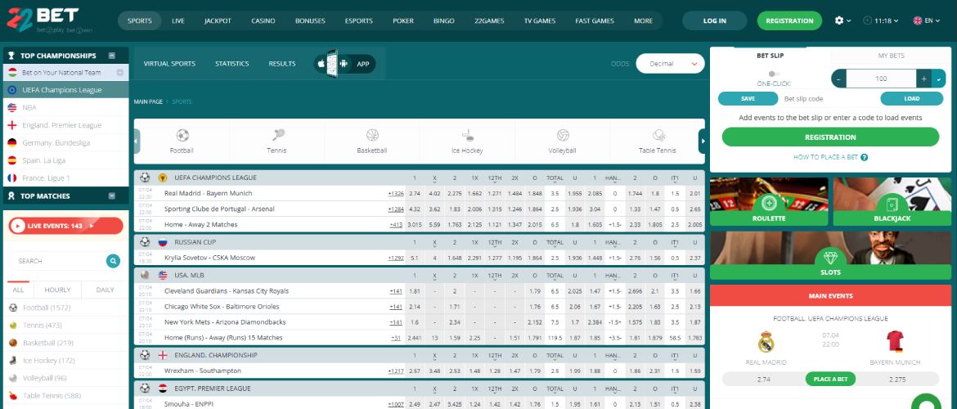Open the Blackjack game thumbnail
The height and width of the screenshot is (409, 957).
(x=892, y=201)
